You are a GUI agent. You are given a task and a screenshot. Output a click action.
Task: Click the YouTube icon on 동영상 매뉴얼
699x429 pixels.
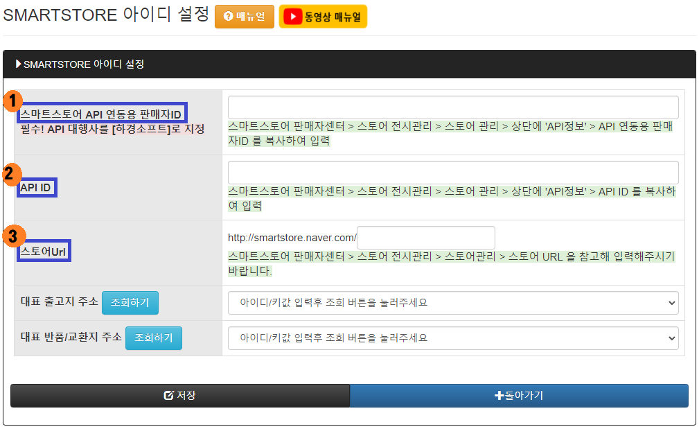[292, 17]
